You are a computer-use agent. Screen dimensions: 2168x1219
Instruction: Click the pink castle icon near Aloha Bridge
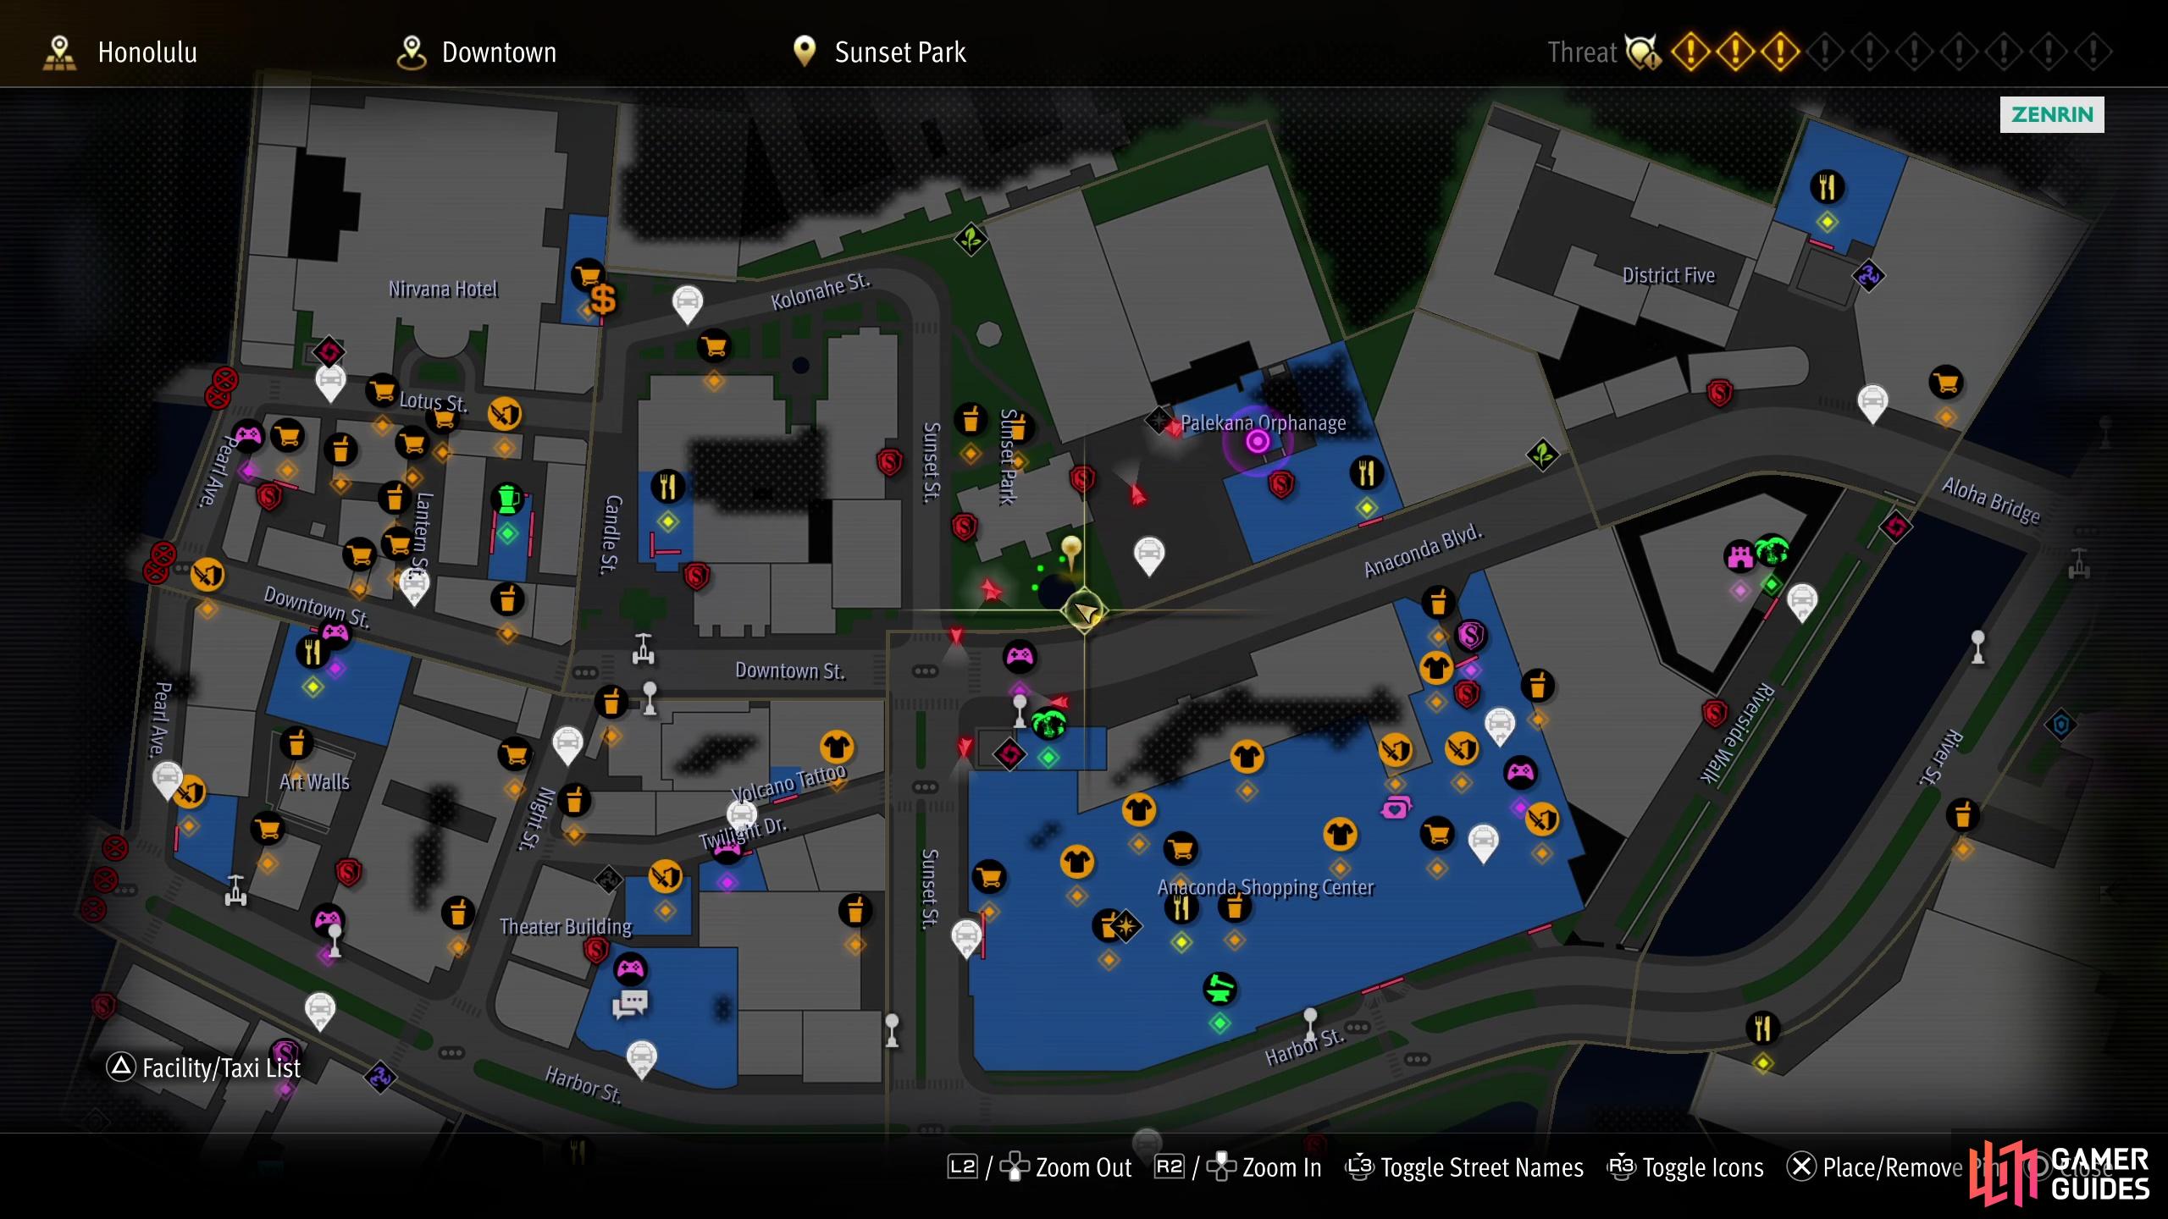tap(1739, 557)
